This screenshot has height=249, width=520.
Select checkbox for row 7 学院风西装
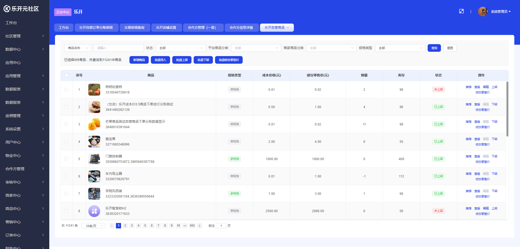click(x=66, y=193)
